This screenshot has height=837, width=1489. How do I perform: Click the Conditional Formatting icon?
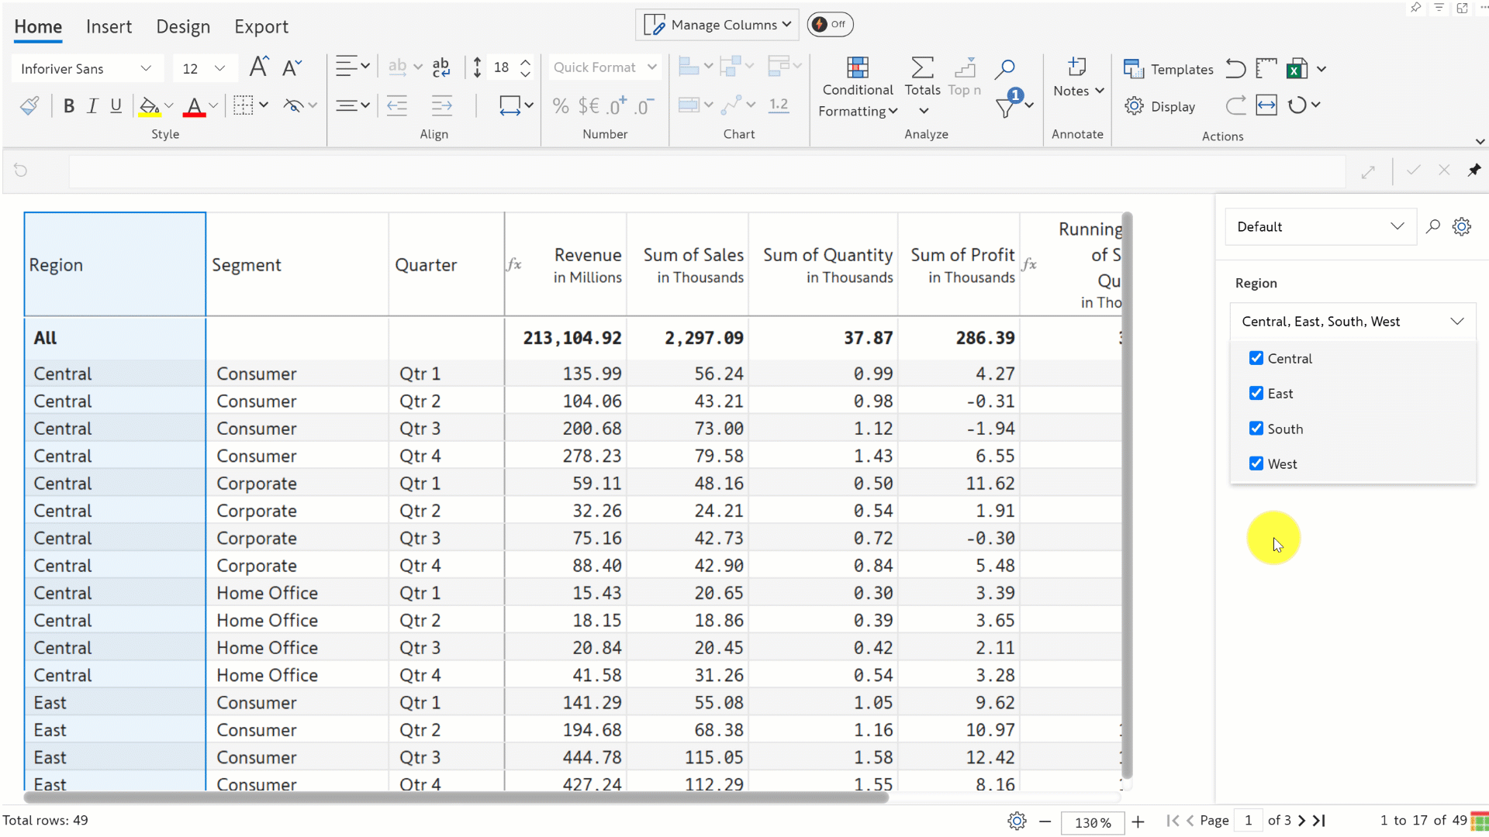pyautogui.click(x=857, y=68)
